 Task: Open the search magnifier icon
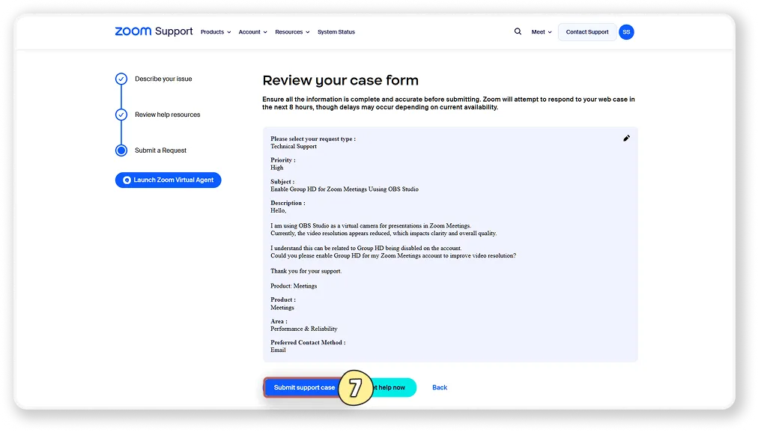pyautogui.click(x=518, y=31)
